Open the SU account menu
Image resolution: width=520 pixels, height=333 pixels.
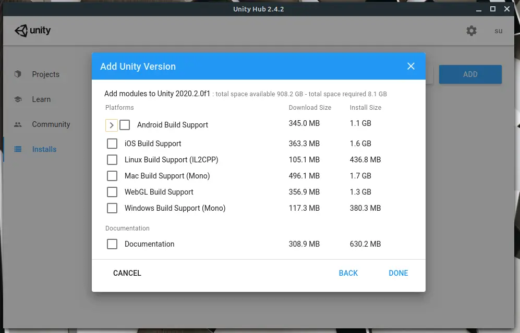[x=498, y=31]
